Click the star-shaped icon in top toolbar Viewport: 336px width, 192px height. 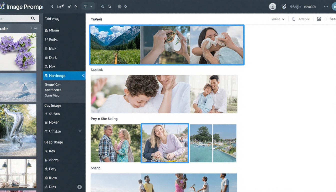click(x=103, y=7)
